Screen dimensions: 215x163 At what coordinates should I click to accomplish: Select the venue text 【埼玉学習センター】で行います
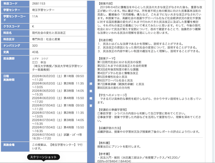pyautogui.click(x=57, y=147)
